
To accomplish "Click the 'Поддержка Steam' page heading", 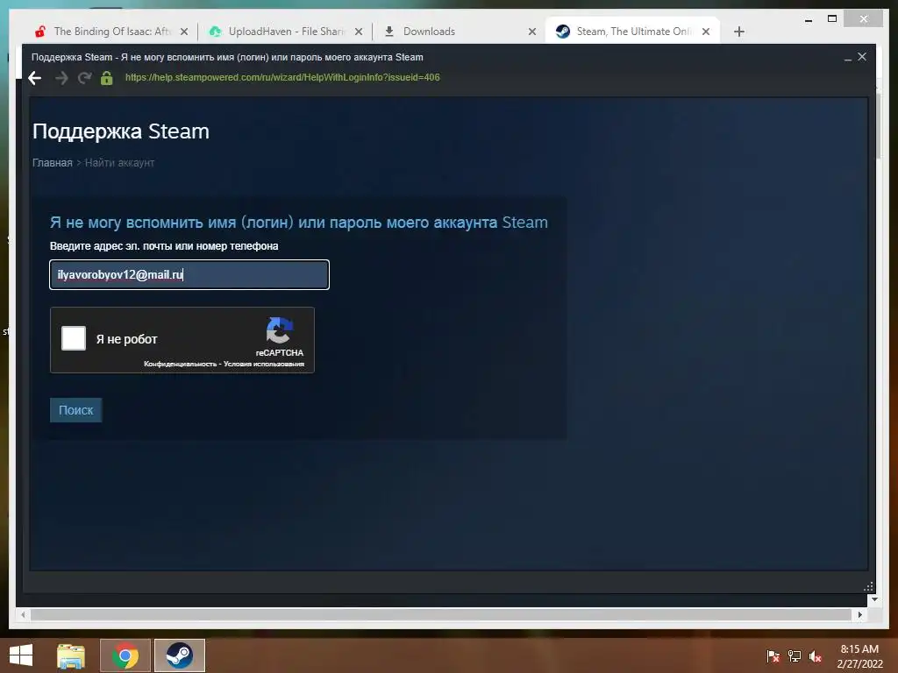I will (x=121, y=131).
